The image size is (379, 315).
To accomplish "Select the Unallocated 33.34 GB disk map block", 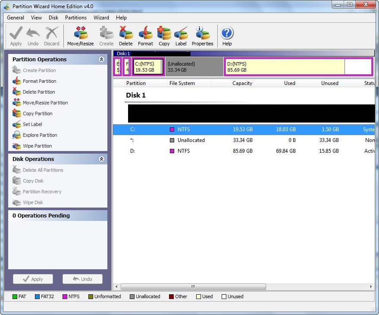I will (194, 67).
